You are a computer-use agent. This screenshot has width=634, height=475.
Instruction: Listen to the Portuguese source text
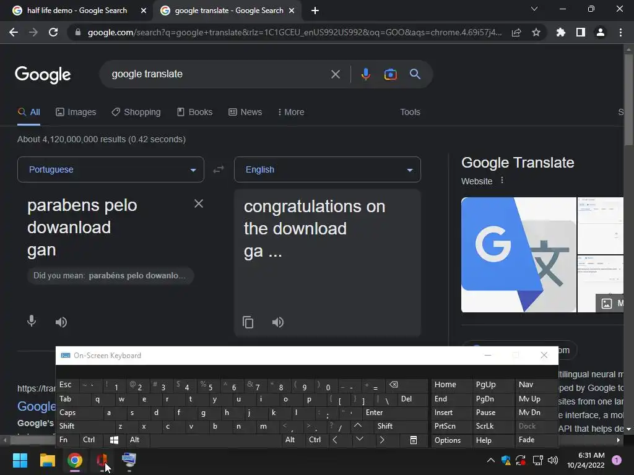point(61,322)
